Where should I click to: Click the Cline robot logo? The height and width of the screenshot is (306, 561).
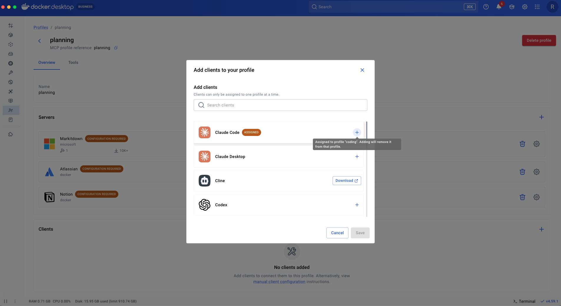(205, 181)
